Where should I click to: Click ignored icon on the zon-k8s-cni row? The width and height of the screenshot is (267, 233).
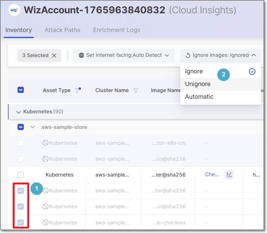coord(45,143)
